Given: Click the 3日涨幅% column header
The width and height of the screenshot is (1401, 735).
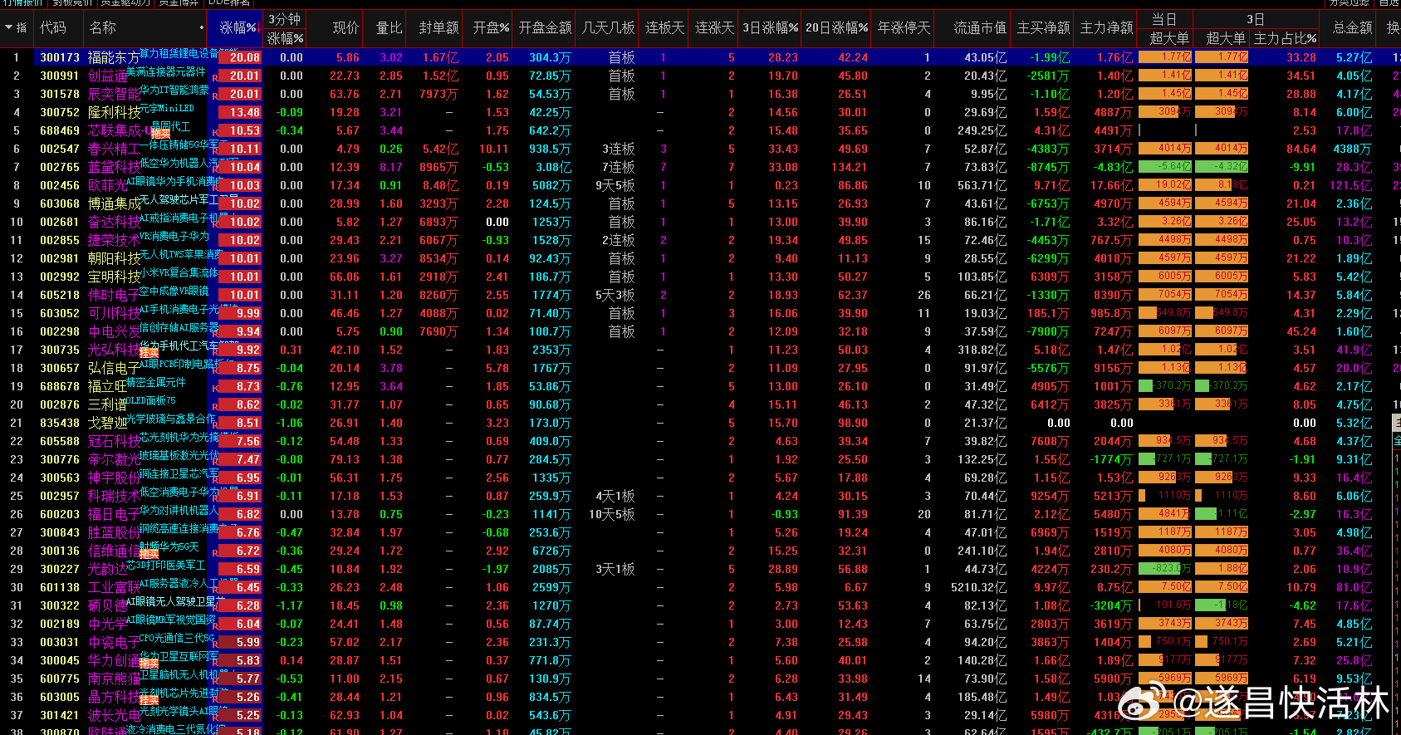Looking at the screenshot, I should 770,27.
